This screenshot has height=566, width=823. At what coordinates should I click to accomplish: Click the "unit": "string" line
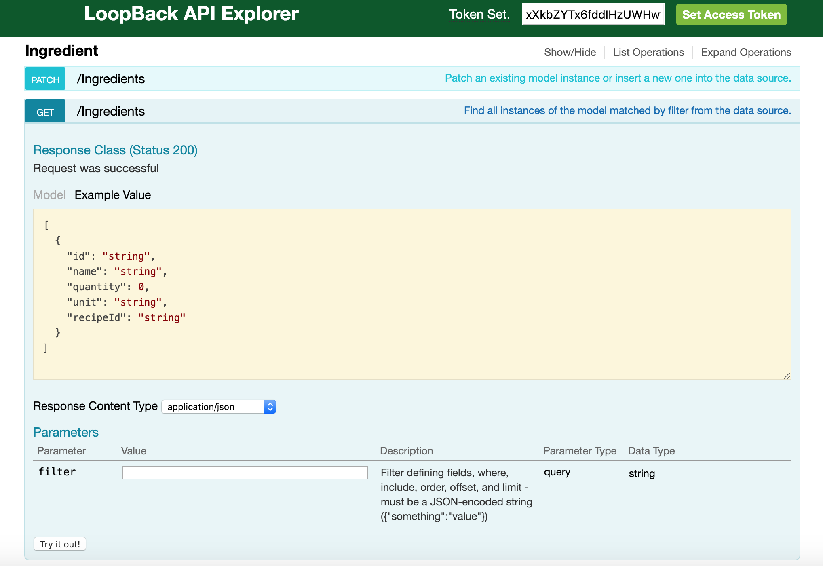tap(117, 302)
